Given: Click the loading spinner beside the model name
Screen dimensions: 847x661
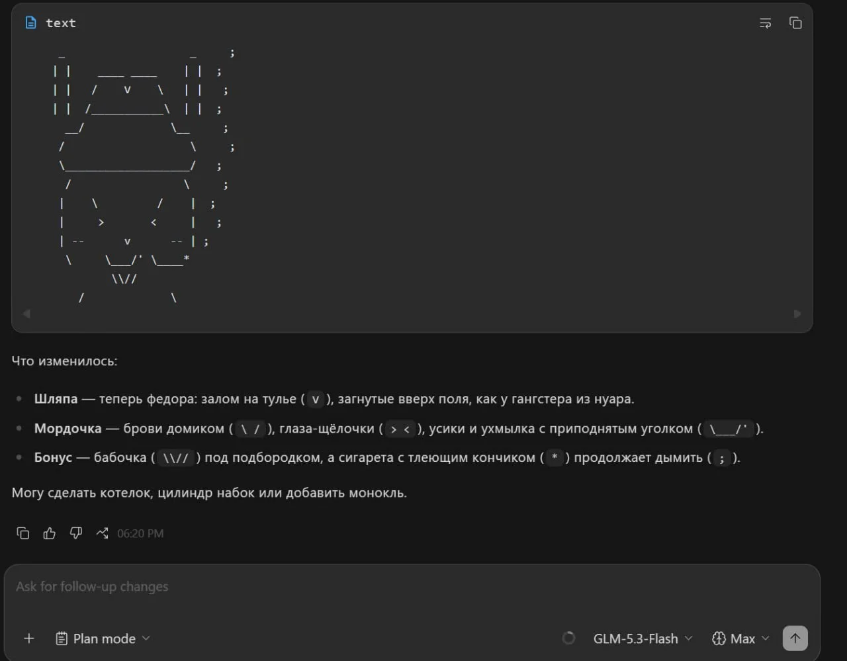Looking at the screenshot, I should click(568, 638).
